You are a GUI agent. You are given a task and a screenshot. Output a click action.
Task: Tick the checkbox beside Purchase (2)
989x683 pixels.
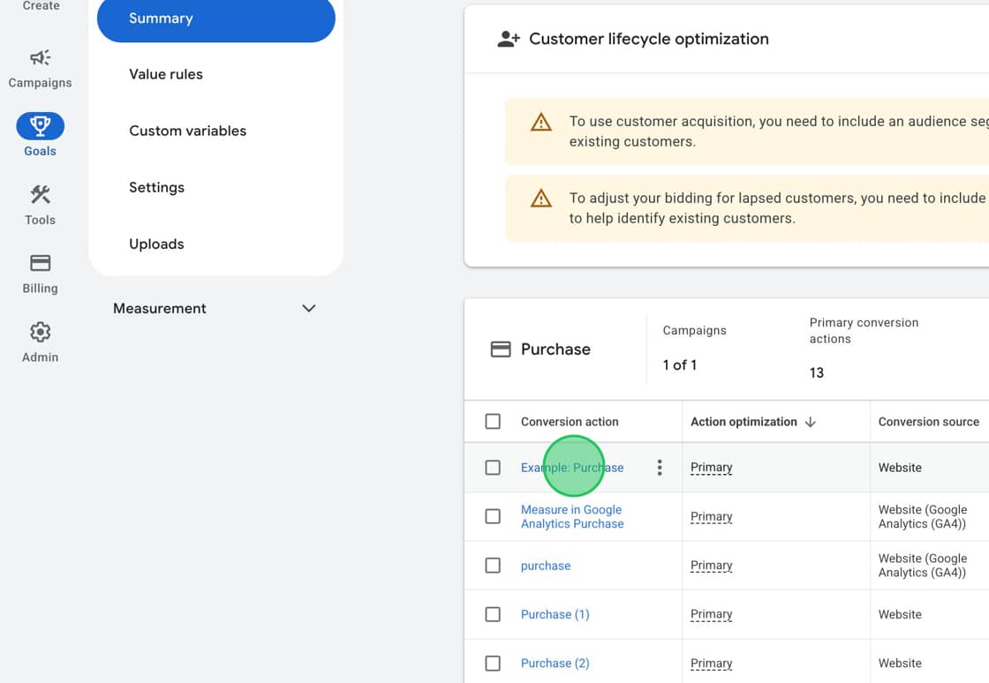click(493, 663)
